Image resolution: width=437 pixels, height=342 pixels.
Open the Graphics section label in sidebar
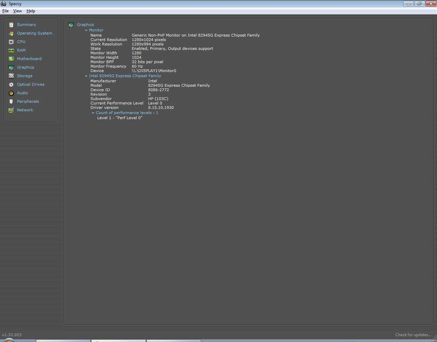(x=25, y=67)
